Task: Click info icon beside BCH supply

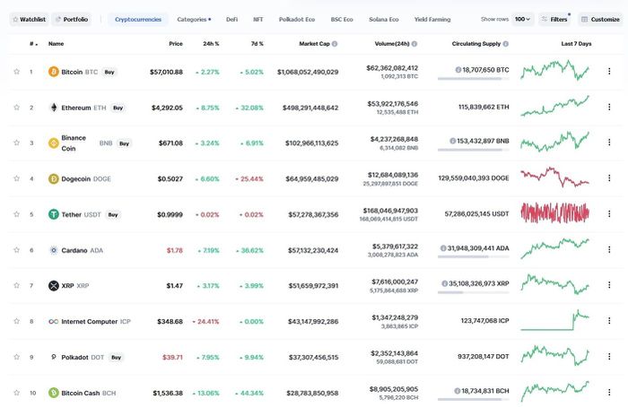Action: [457, 391]
